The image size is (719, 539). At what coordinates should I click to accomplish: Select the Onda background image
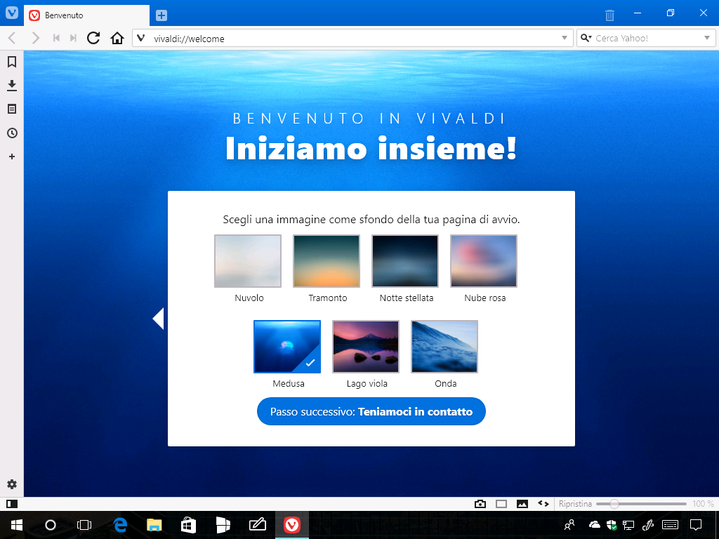[x=444, y=347]
